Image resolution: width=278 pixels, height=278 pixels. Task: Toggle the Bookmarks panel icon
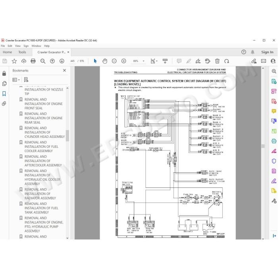click(4, 94)
